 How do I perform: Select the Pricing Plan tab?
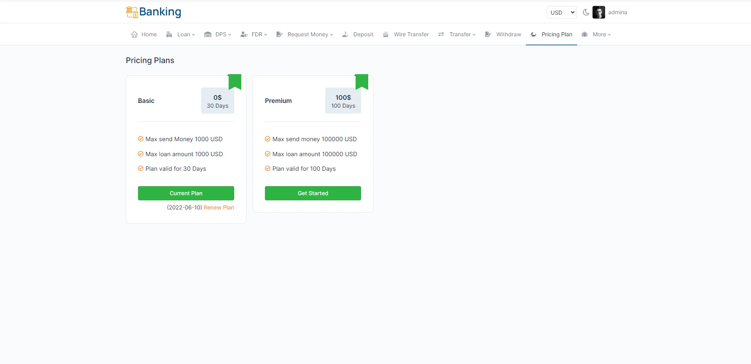(552, 34)
